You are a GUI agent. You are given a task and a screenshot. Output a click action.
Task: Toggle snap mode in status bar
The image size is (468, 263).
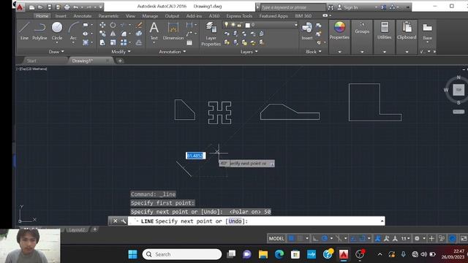(x=300, y=238)
